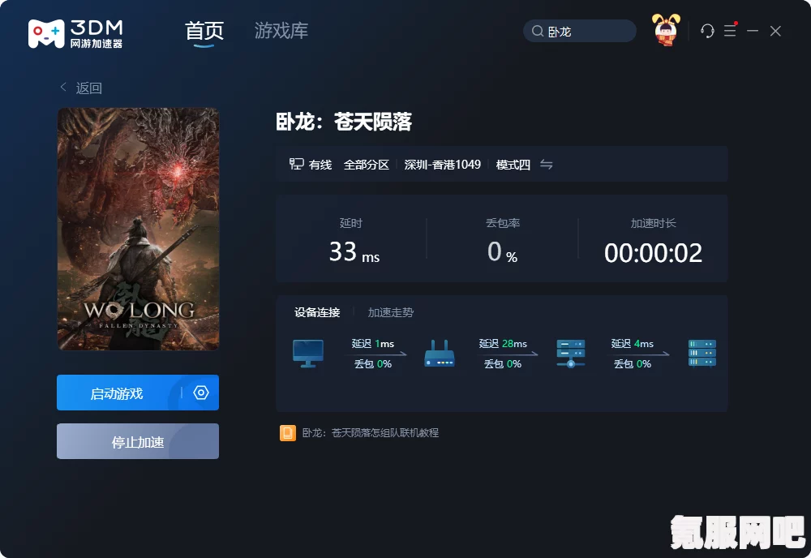Image resolution: width=811 pixels, height=558 pixels.
Task: Select the 设备连接 tab
Action: (x=317, y=312)
